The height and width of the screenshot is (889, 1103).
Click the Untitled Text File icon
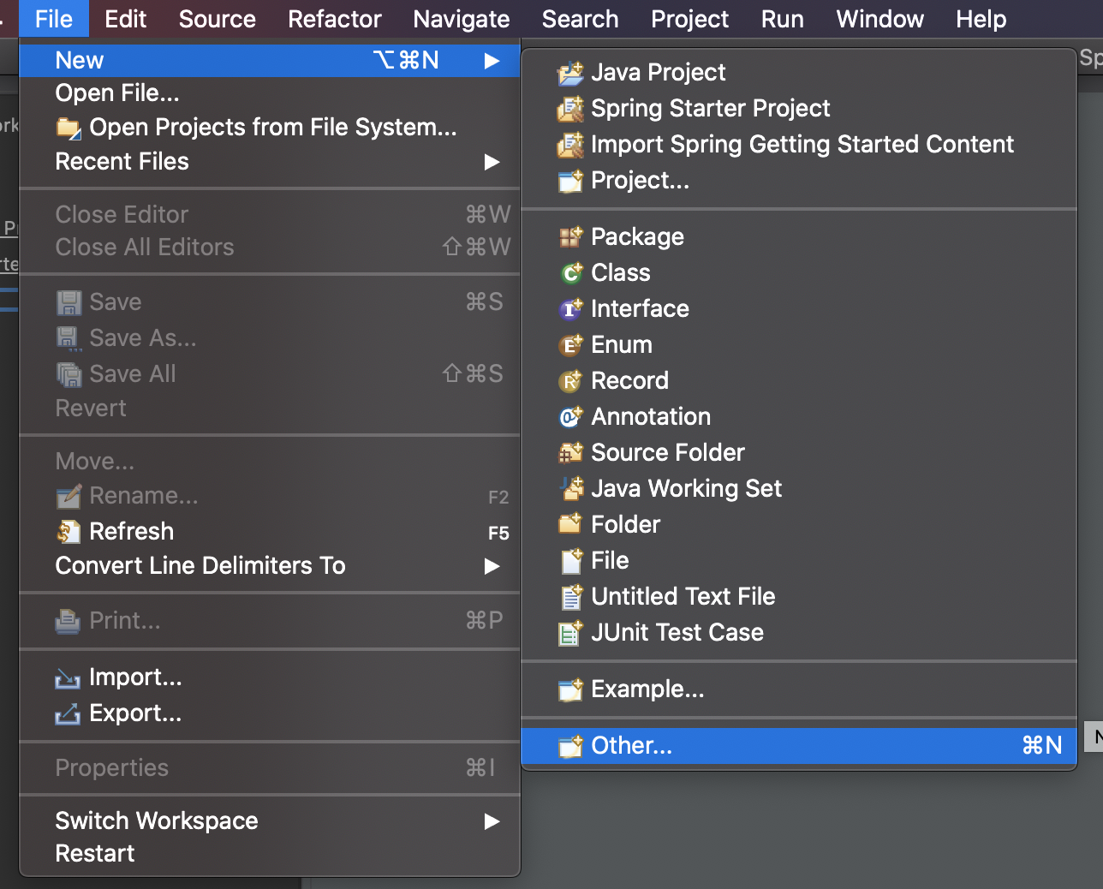(570, 597)
